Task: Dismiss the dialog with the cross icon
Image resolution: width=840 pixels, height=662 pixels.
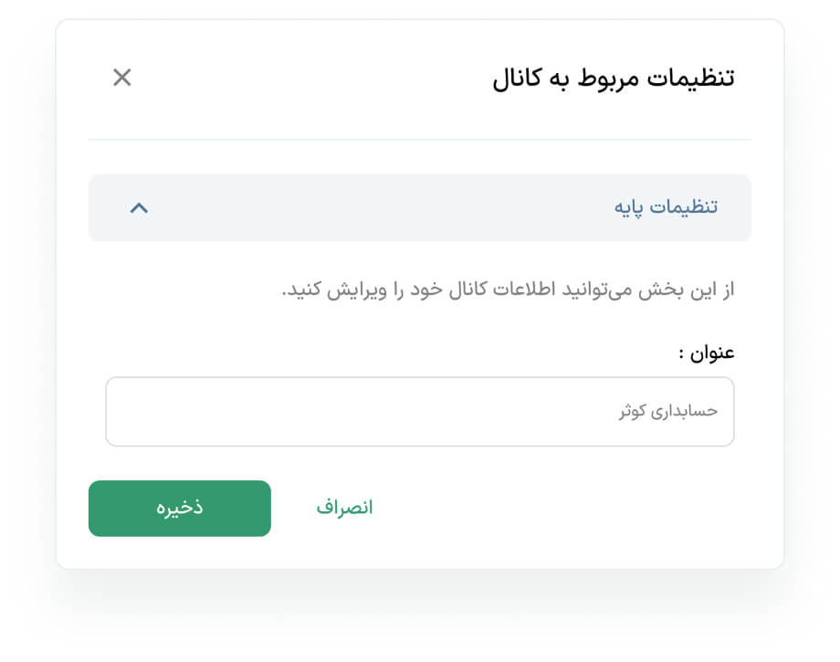Action: (x=122, y=78)
